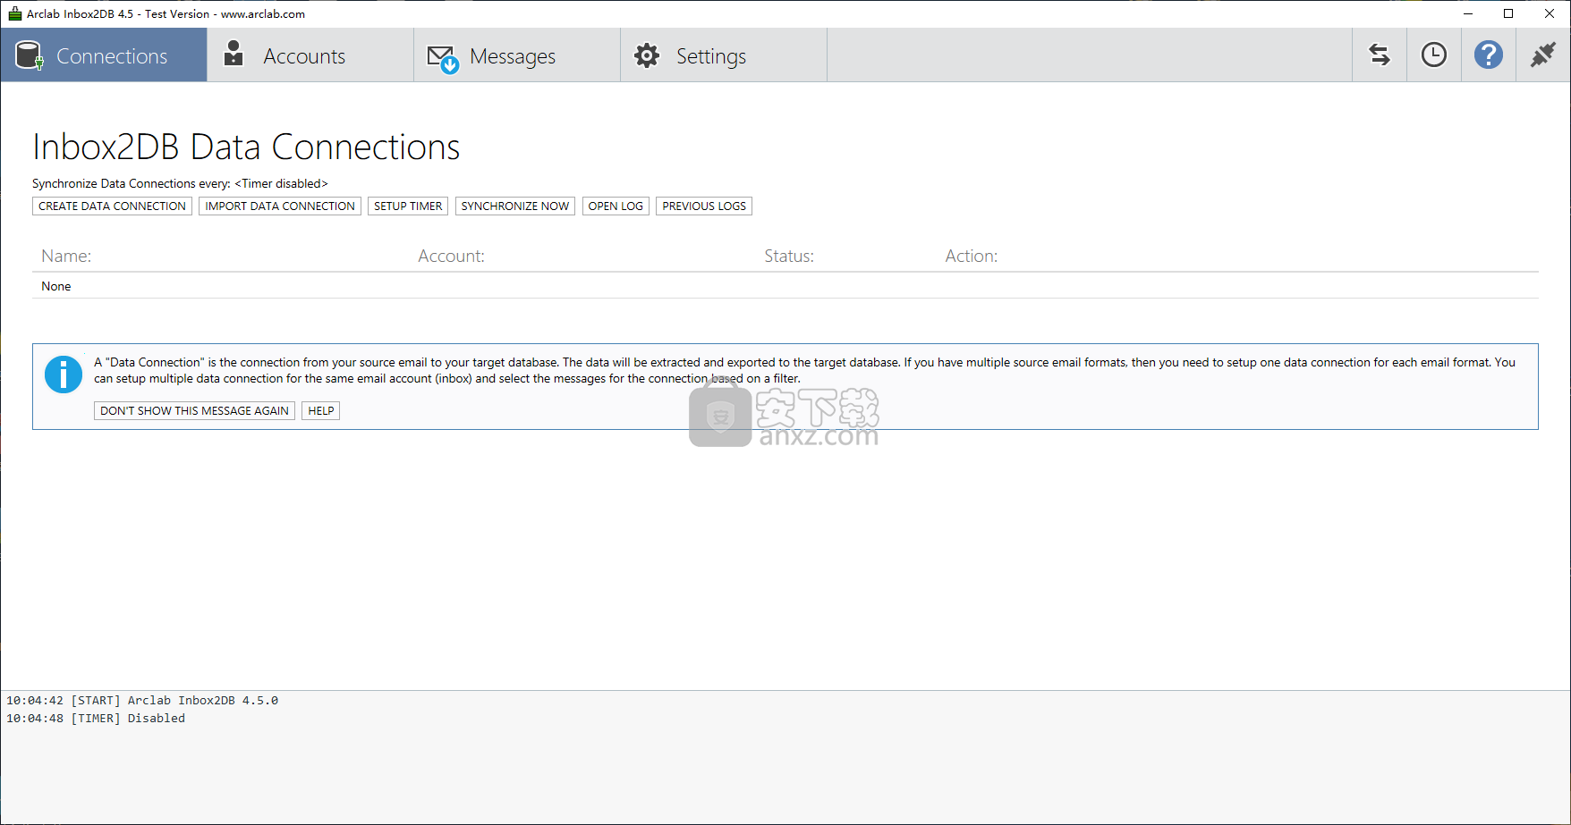Screen dimensions: 1571x825
Task: Click HELP button in info box
Action: click(x=321, y=411)
